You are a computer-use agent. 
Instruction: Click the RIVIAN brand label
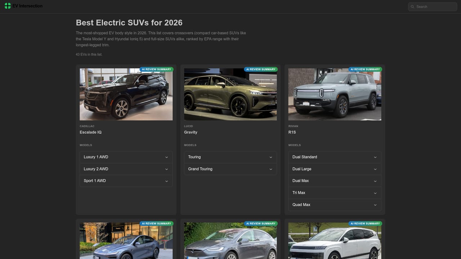293,126
